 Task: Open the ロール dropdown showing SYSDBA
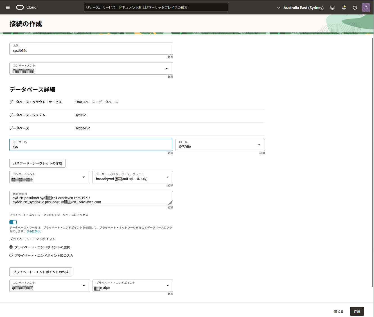220,145
